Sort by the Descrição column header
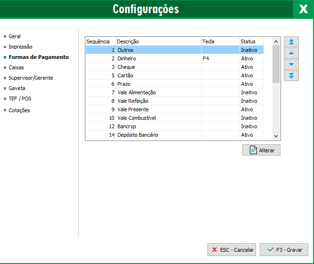This screenshot has width=314, height=264. (x=158, y=41)
